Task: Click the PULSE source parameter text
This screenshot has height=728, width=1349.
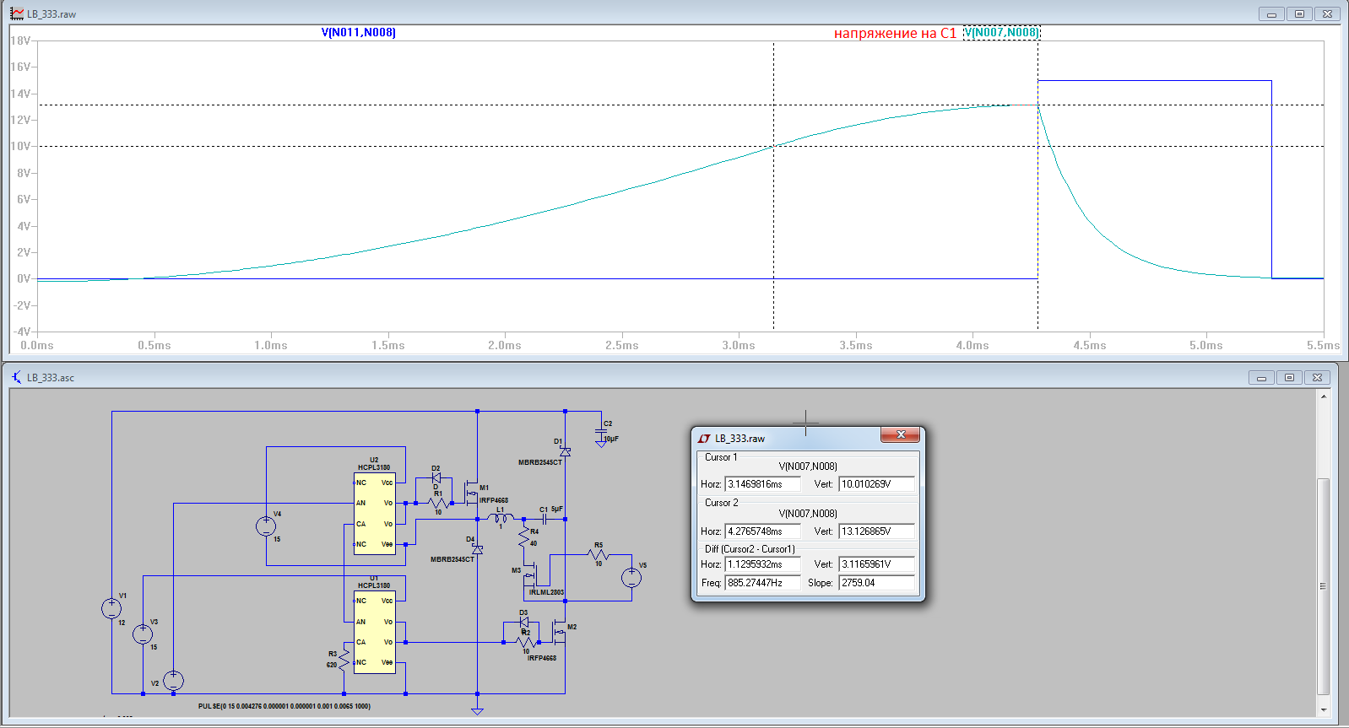Action: [284, 706]
